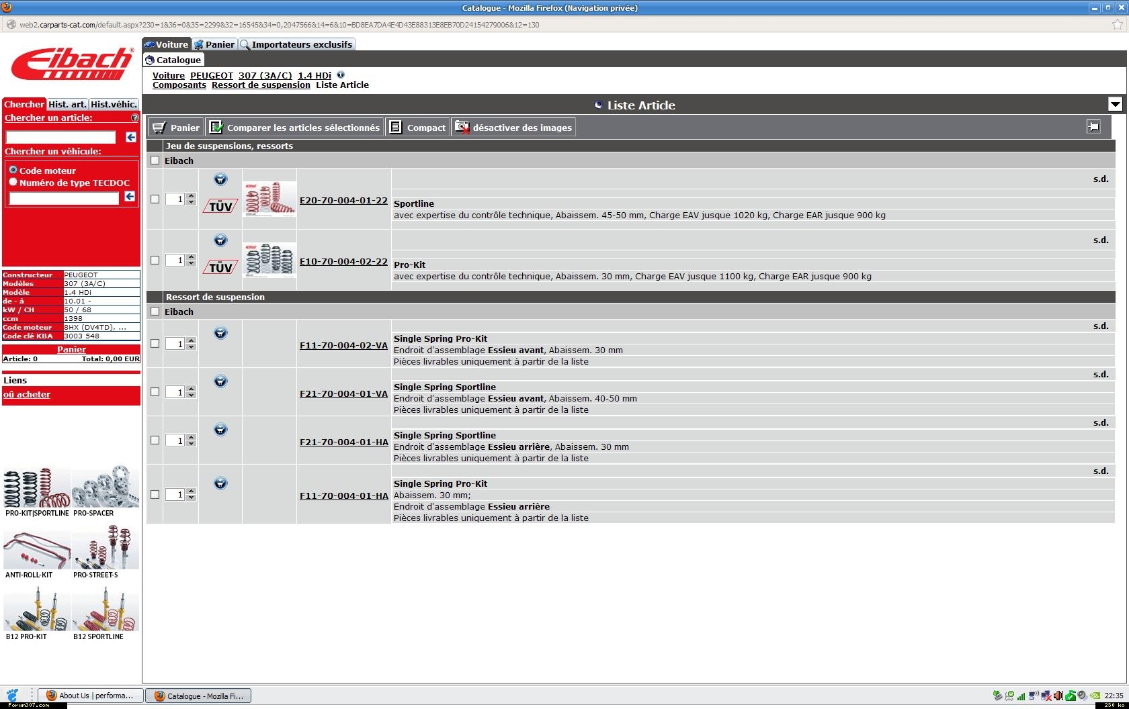
Task: Open the start menu icon in taskbar
Action: (12, 696)
